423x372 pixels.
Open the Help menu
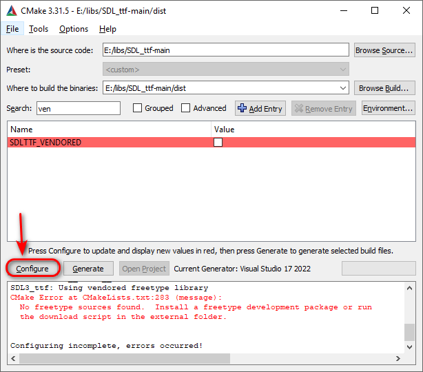pyautogui.click(x=107, y=29)
